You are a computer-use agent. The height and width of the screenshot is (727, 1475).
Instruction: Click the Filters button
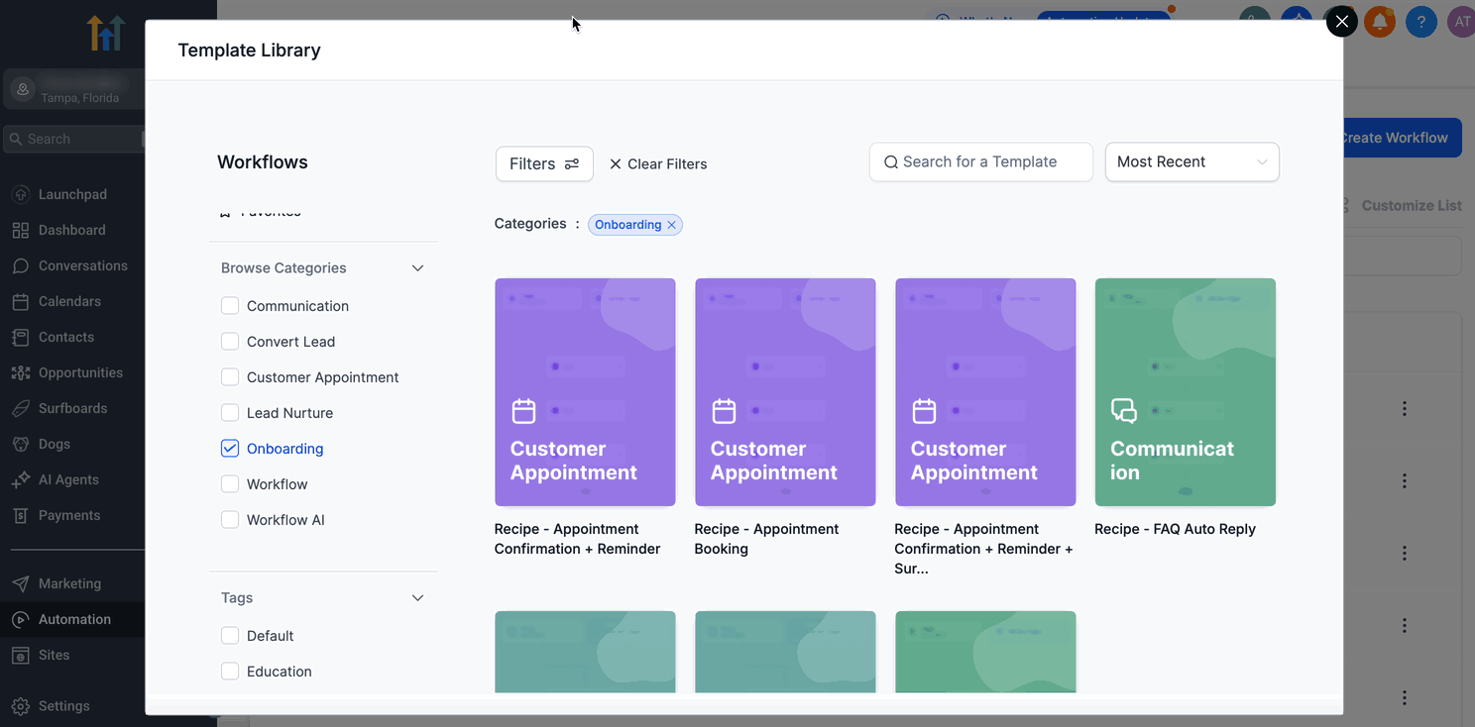tap(544, 164)
